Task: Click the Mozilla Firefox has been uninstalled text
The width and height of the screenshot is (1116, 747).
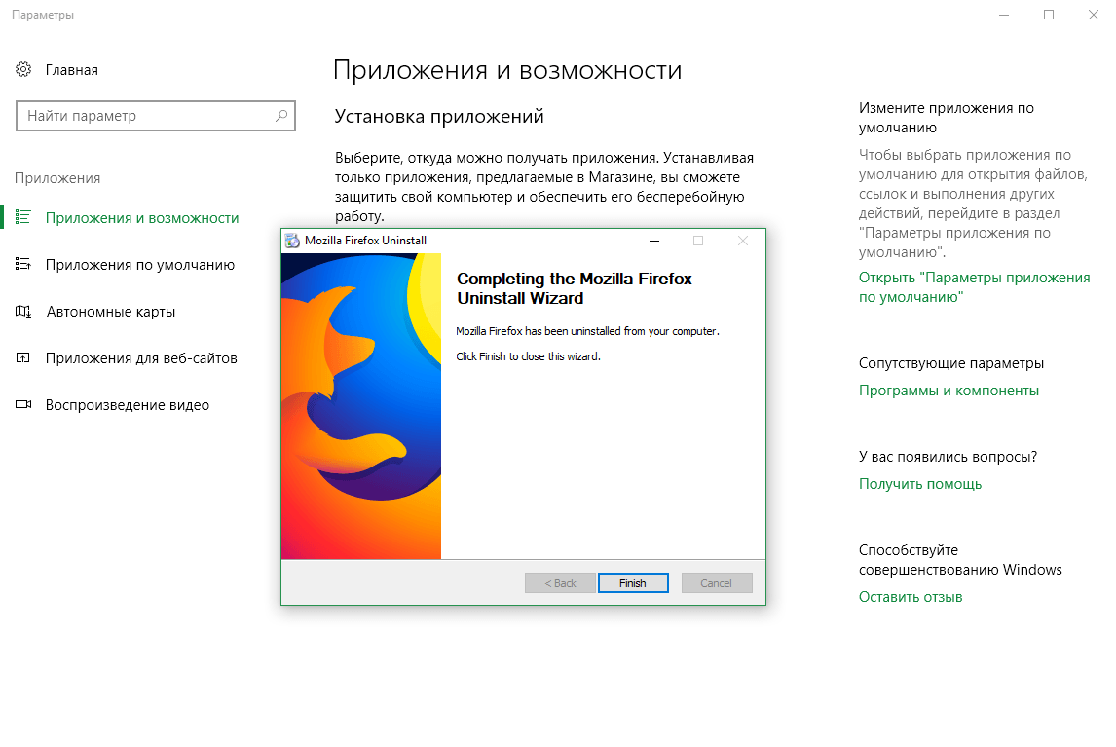Action: [x=588, y=331]
